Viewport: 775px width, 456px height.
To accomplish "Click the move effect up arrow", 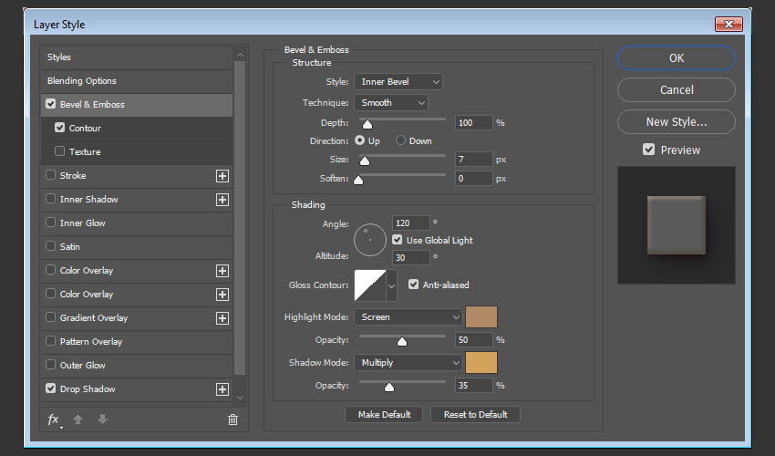I will (x=78, y=420).
